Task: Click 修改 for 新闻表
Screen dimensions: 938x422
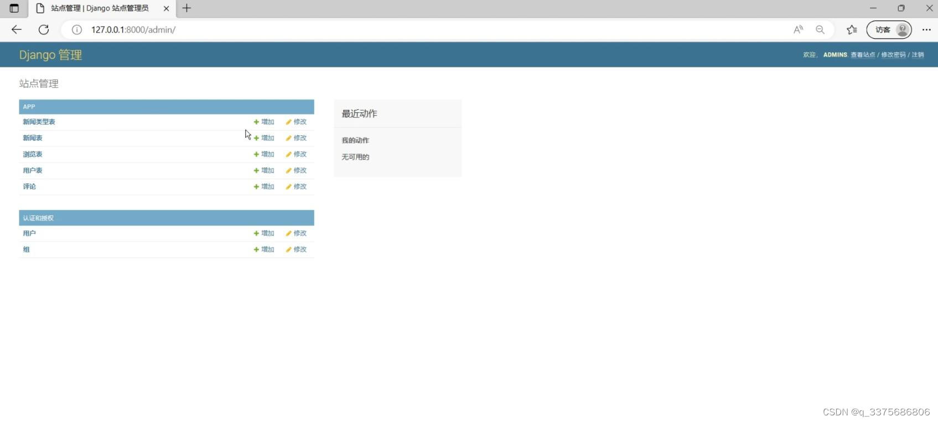Action: pos(296,138)
